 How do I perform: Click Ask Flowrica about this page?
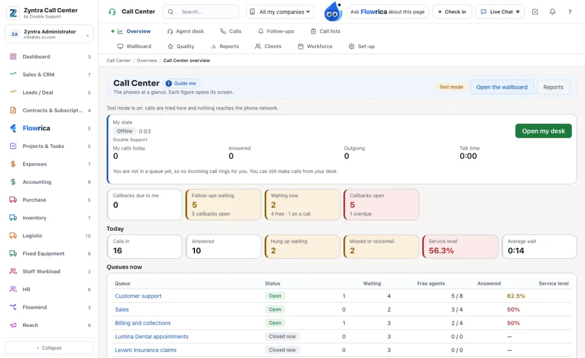tap(388, 12)
